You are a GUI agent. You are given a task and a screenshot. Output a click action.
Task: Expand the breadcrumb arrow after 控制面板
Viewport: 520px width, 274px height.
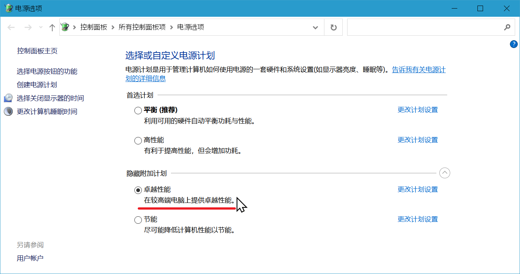point(113,27)
